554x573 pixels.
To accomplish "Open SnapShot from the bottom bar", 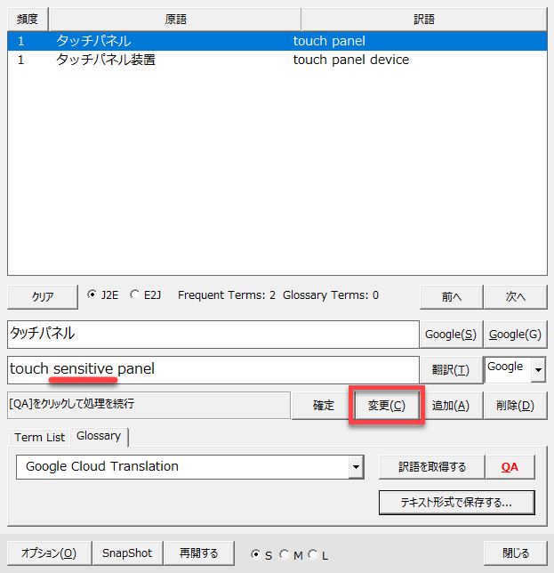I will 127,553.
